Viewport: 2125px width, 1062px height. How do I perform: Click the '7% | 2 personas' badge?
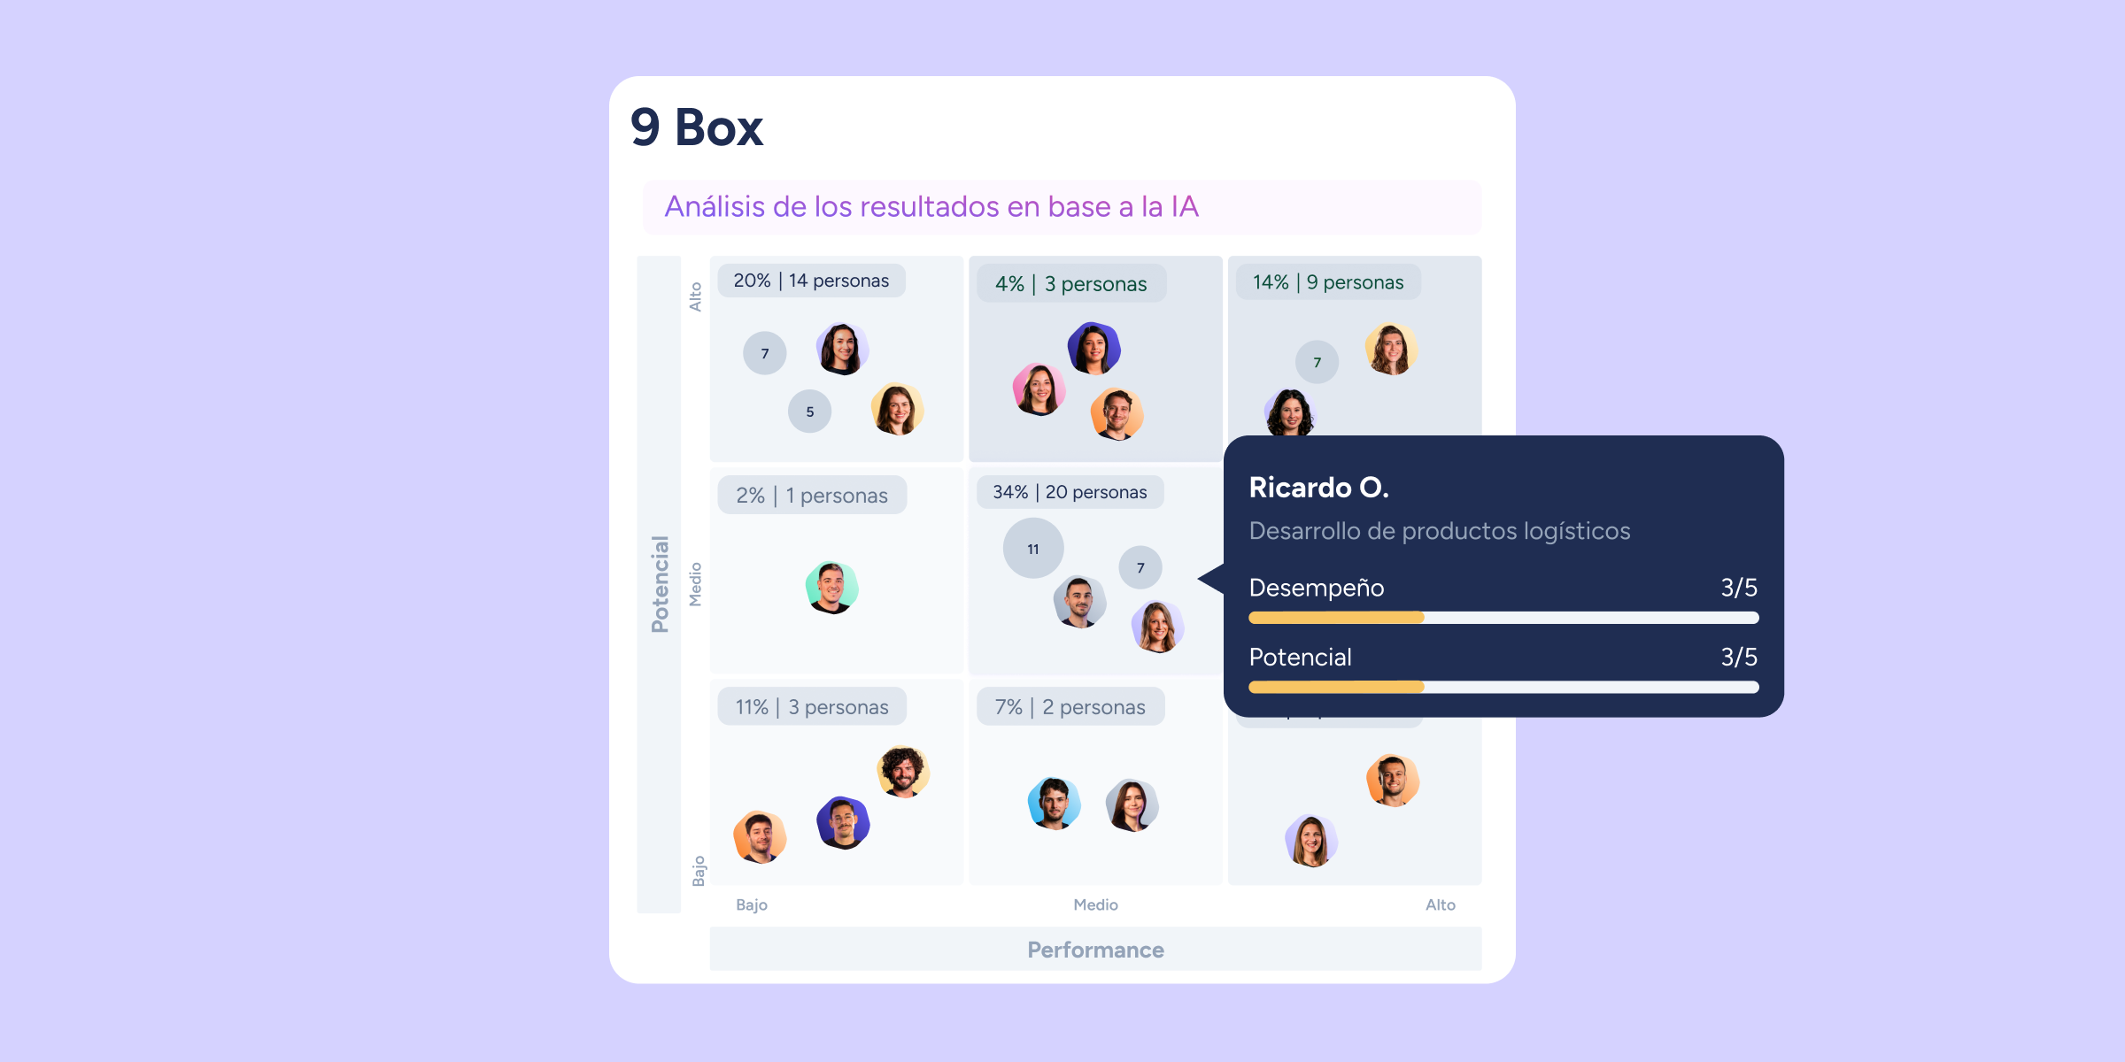pos(1070,707)
